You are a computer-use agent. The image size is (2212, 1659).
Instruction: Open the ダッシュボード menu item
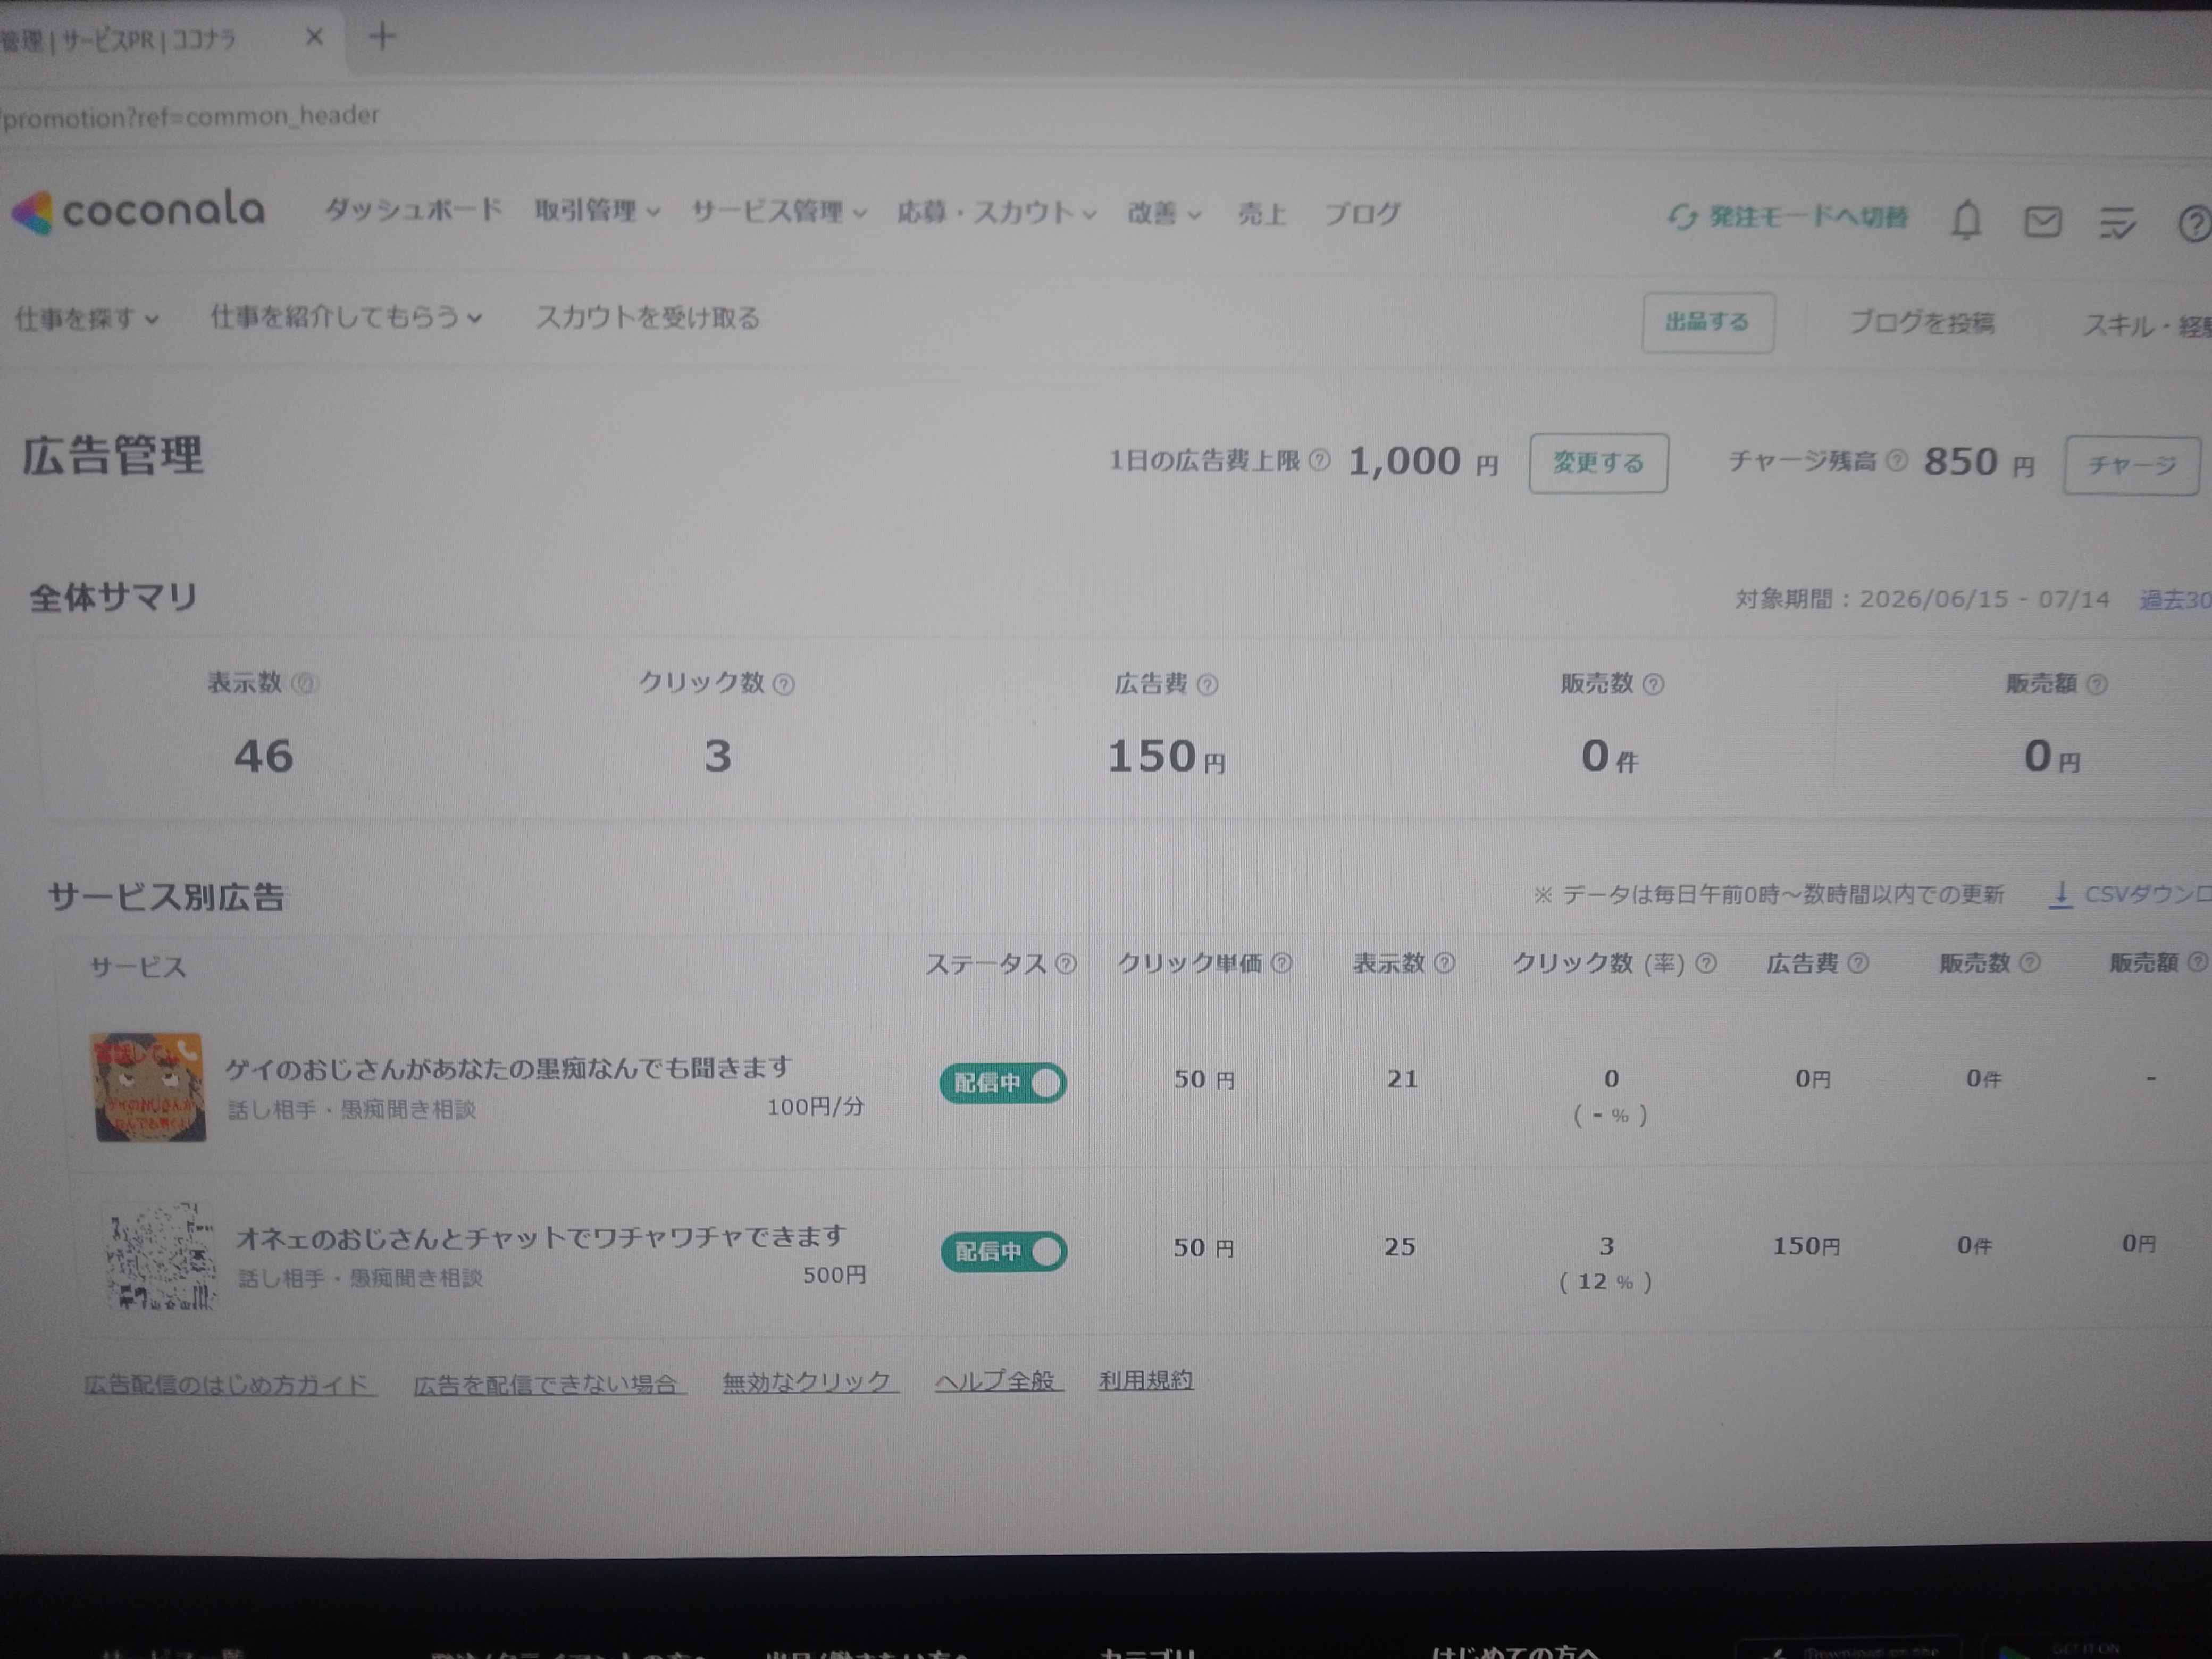point(413,210)
